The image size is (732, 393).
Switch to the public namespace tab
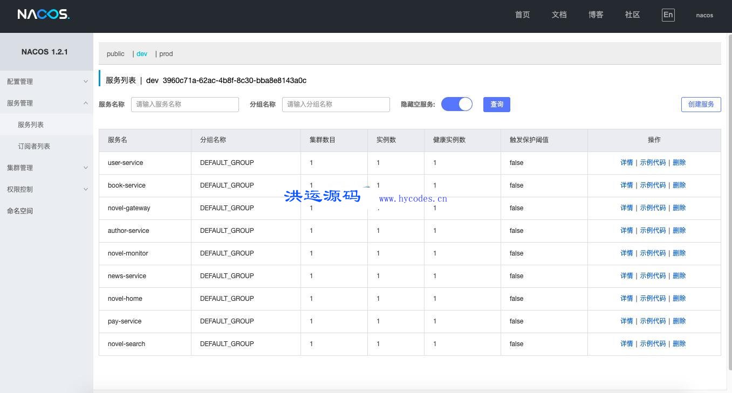(115, 54)
